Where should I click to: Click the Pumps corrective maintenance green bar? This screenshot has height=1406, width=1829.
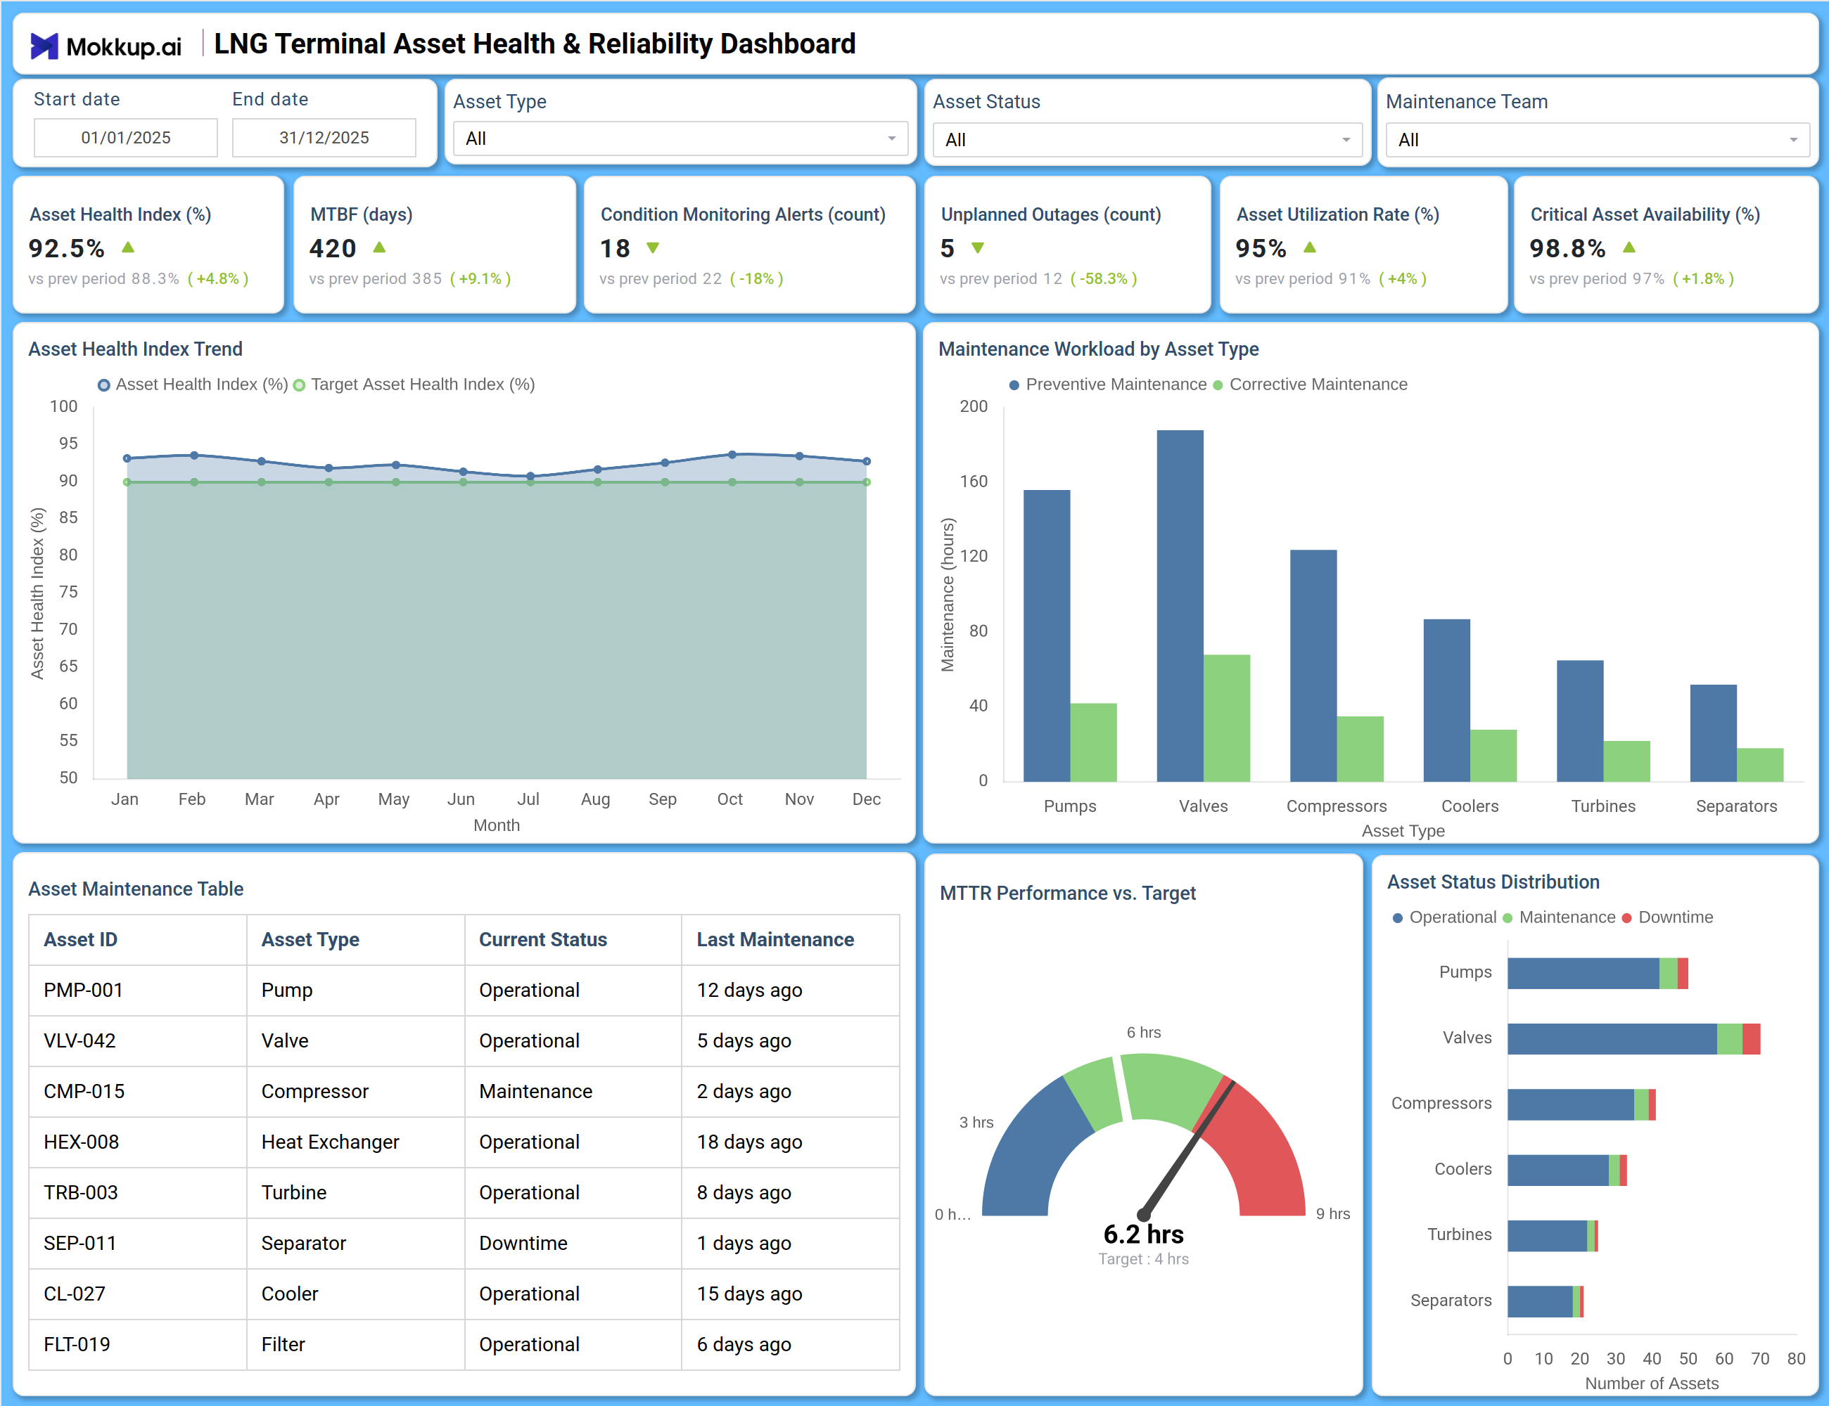pos(1093,742)
